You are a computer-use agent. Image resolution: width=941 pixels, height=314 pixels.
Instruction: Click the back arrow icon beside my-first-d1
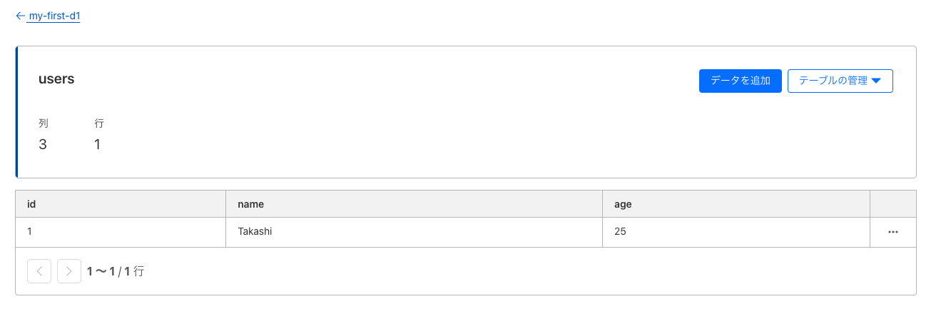tap(20, 16)
